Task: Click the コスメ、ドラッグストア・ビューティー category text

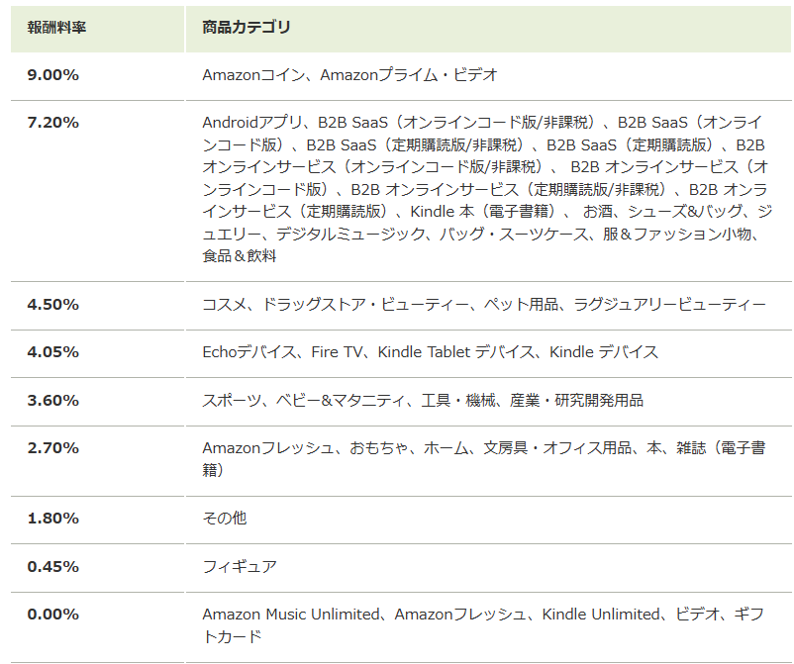Action: point(484,305)
